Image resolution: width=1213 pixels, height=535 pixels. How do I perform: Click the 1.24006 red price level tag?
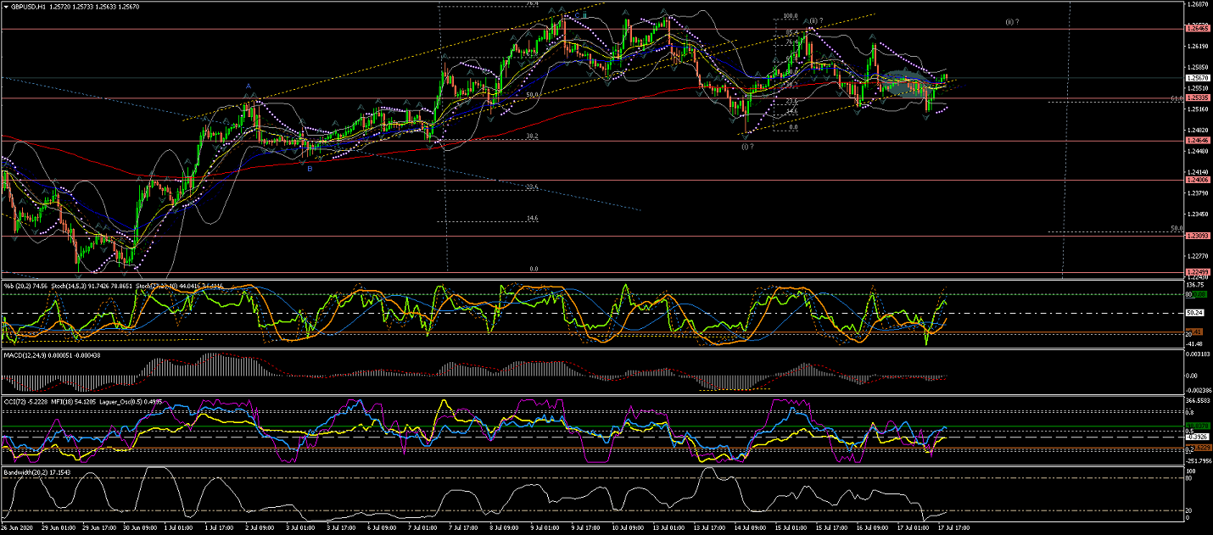click(1197, 180)
